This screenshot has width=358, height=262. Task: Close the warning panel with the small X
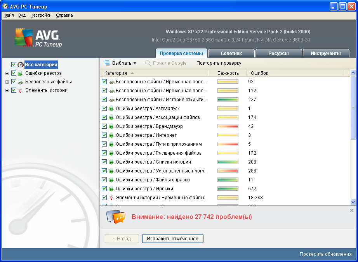352,210
